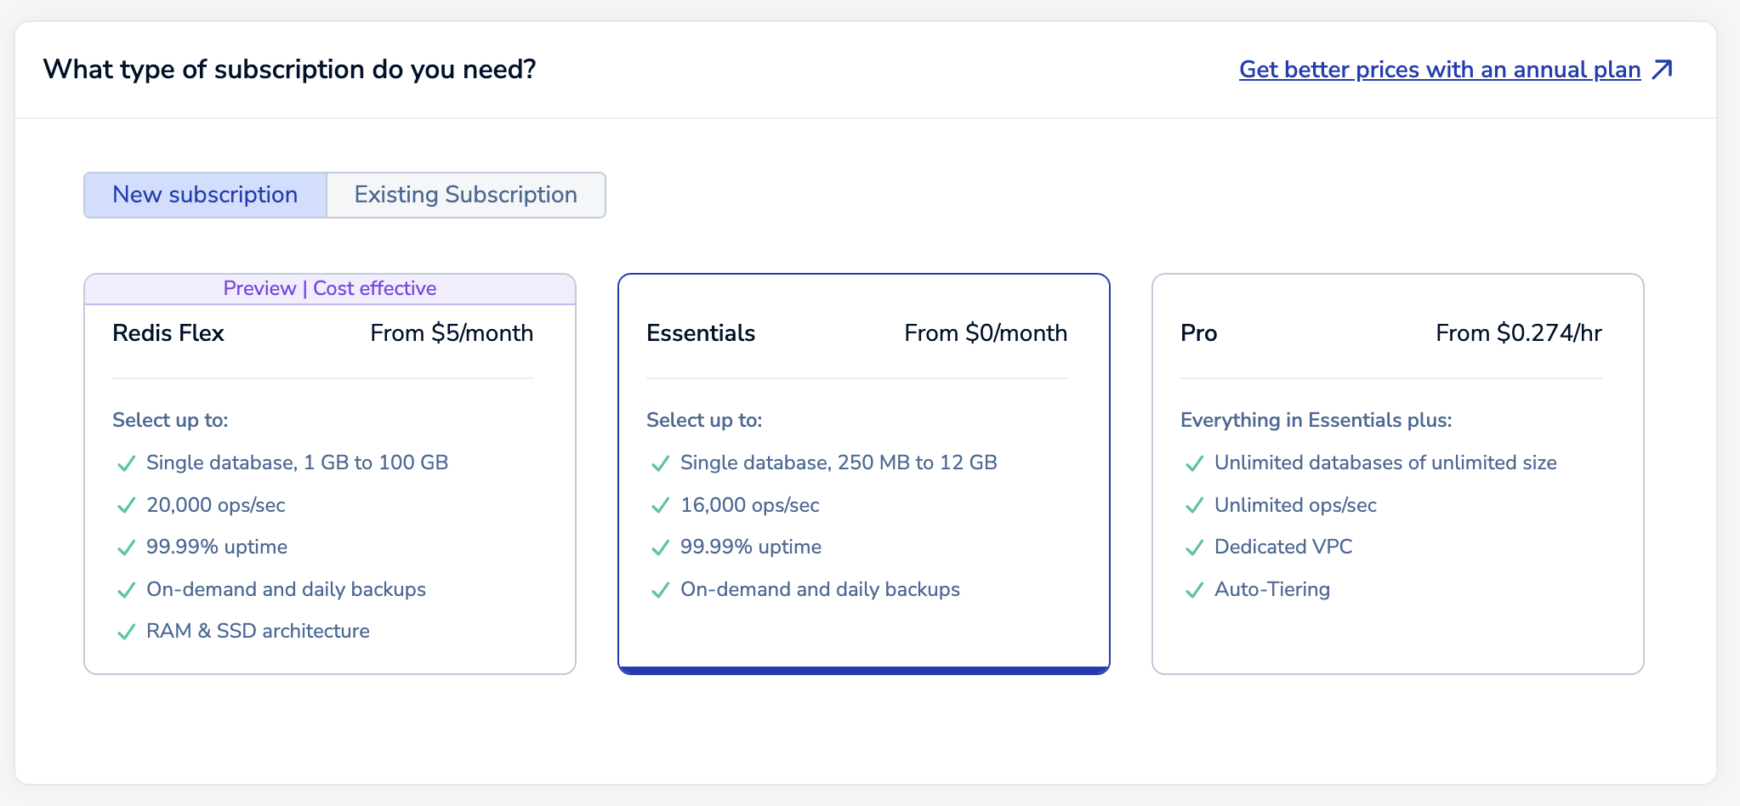The width and height of the screenshot is (1740, 806).
Task: Click the Preview | Cost effective banner
Action: click(x=330, y=288)
